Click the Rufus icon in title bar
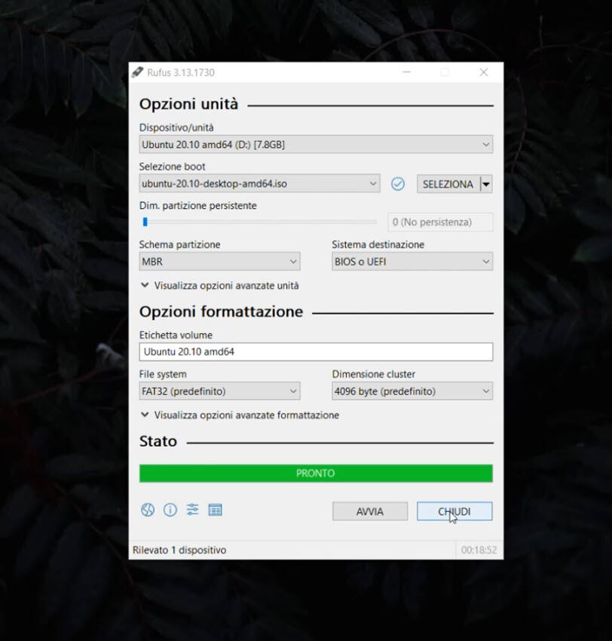612x641 pixels. (x=137, y=72)
